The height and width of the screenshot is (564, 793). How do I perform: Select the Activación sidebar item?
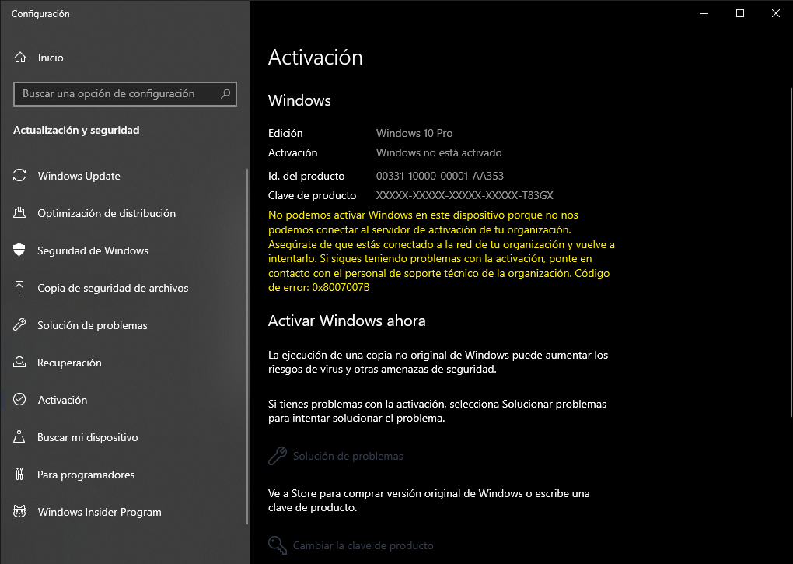[124, 400]
